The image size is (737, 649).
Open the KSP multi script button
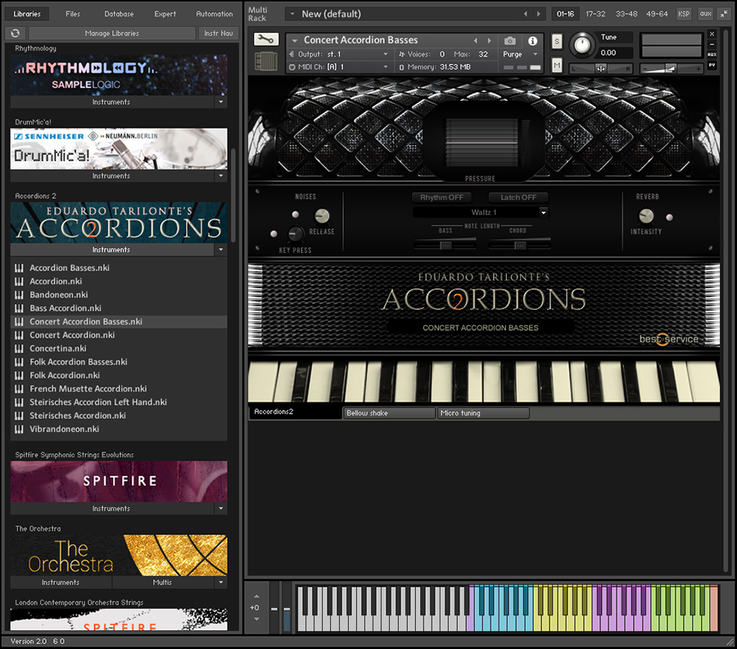684,14
